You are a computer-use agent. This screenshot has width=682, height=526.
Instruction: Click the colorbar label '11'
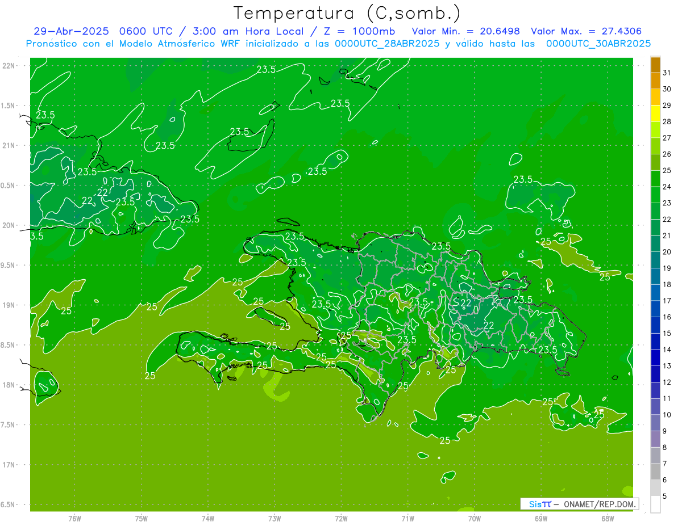(667, 398)
